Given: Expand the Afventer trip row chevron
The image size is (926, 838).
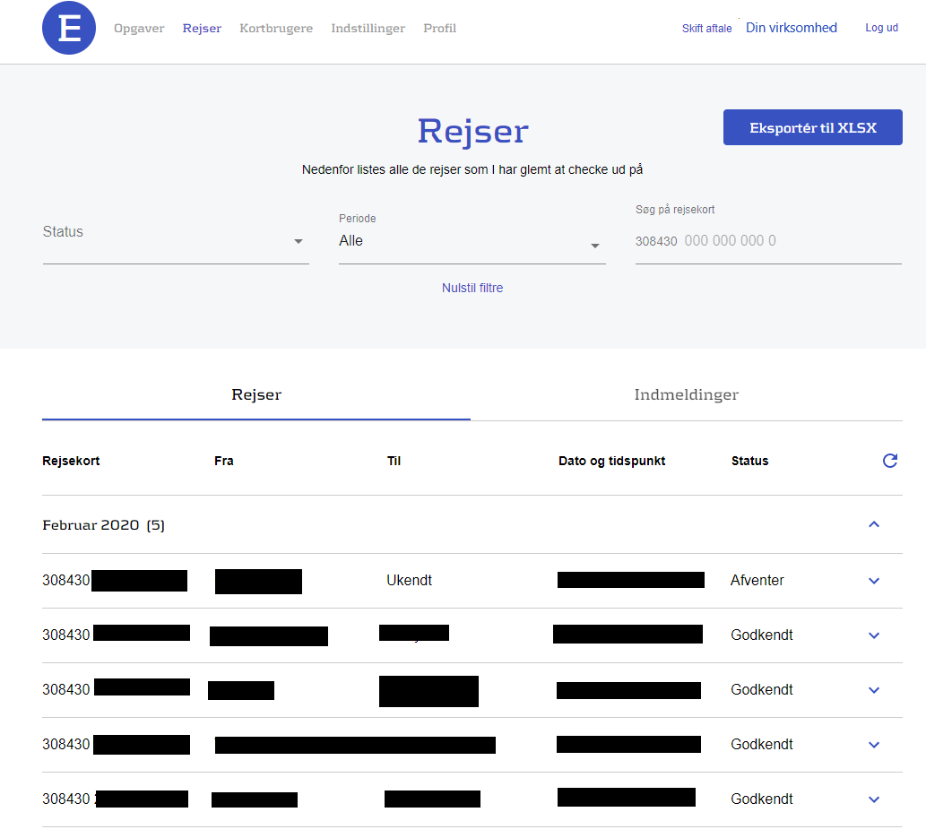Looking at the screenshot, I should 874,581.
